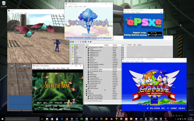
Task: Open the taskbar clock and date
Action: (190, 119)
